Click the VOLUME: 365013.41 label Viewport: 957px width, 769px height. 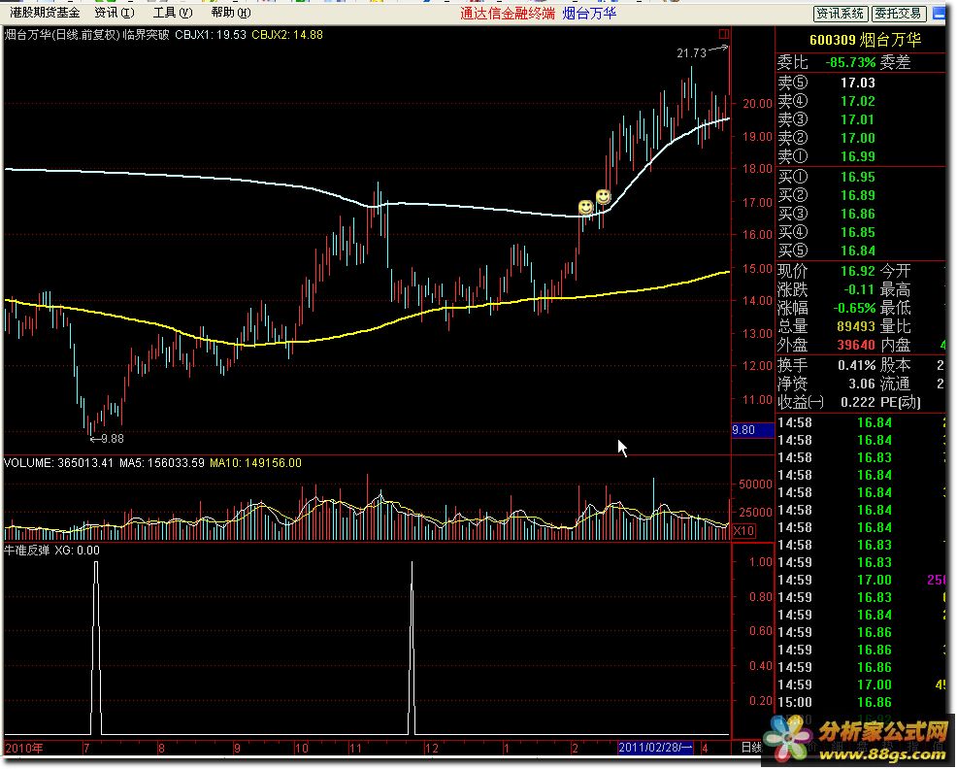58,463
